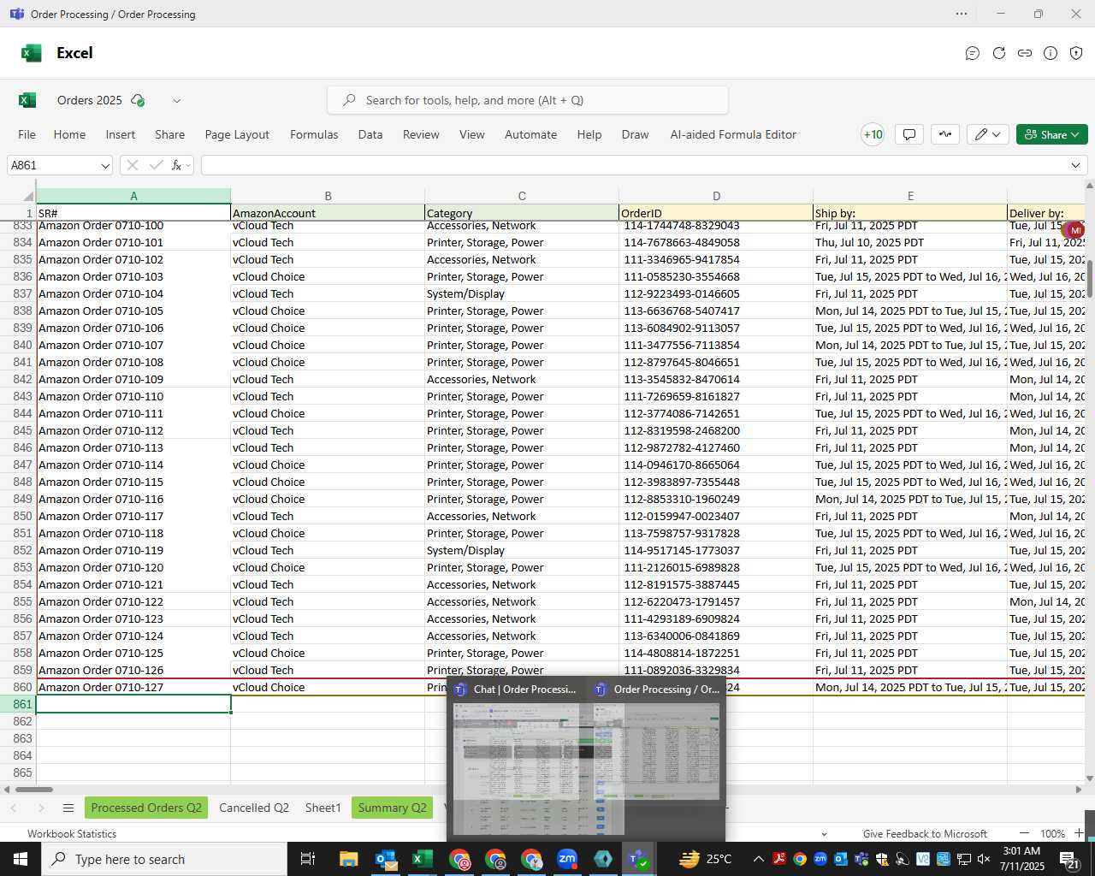1095x876 pixels.
Task: Open the File menu
Action: tap(27, 134)
